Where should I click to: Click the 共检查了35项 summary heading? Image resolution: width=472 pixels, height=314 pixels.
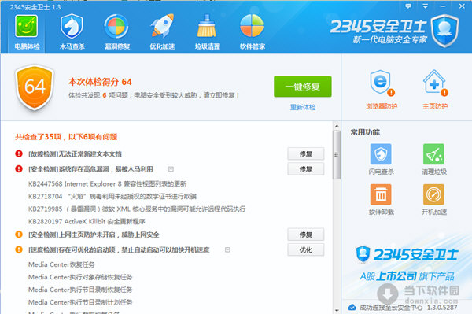pos(66,137)
